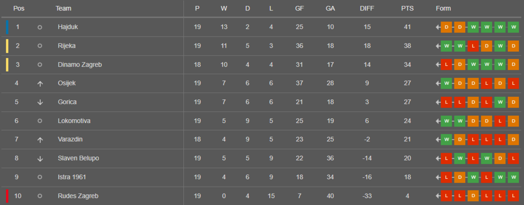524x205 pixels.
Task: Click Hajduk's unchanged position circle icon
Action: point(40,27)
